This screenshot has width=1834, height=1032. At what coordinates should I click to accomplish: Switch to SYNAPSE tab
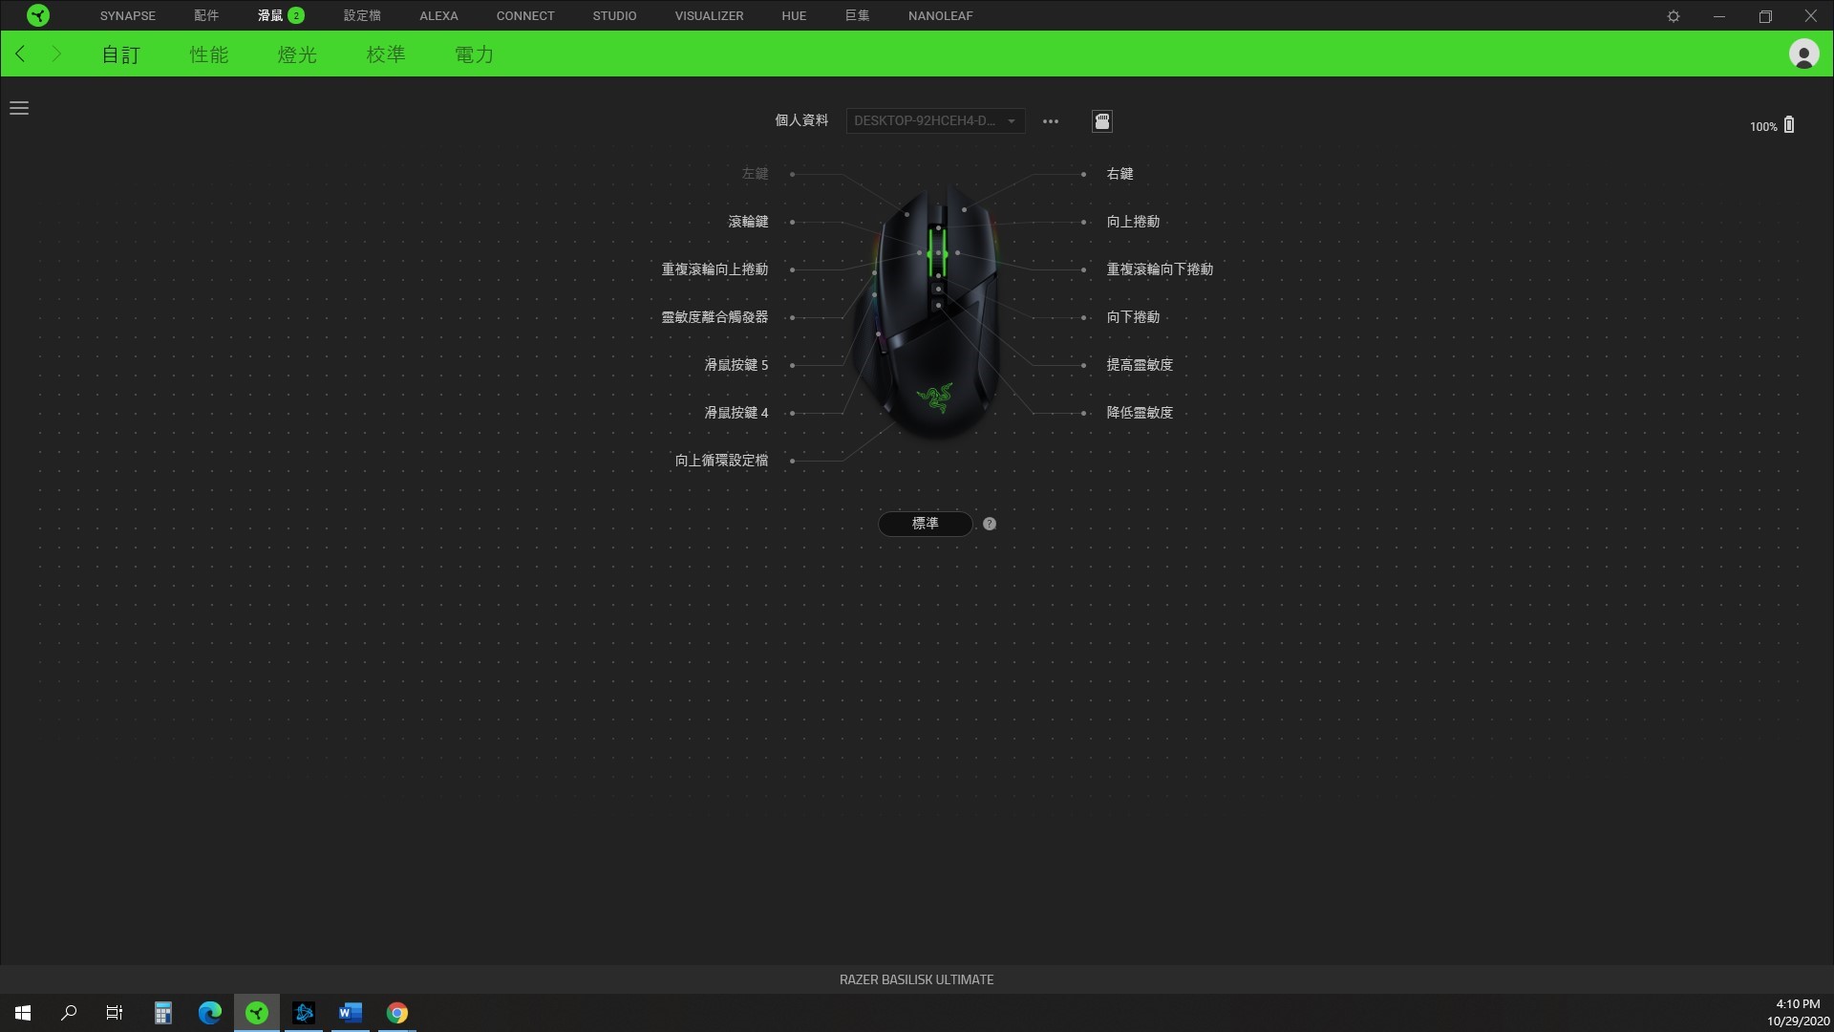[128, 16]
